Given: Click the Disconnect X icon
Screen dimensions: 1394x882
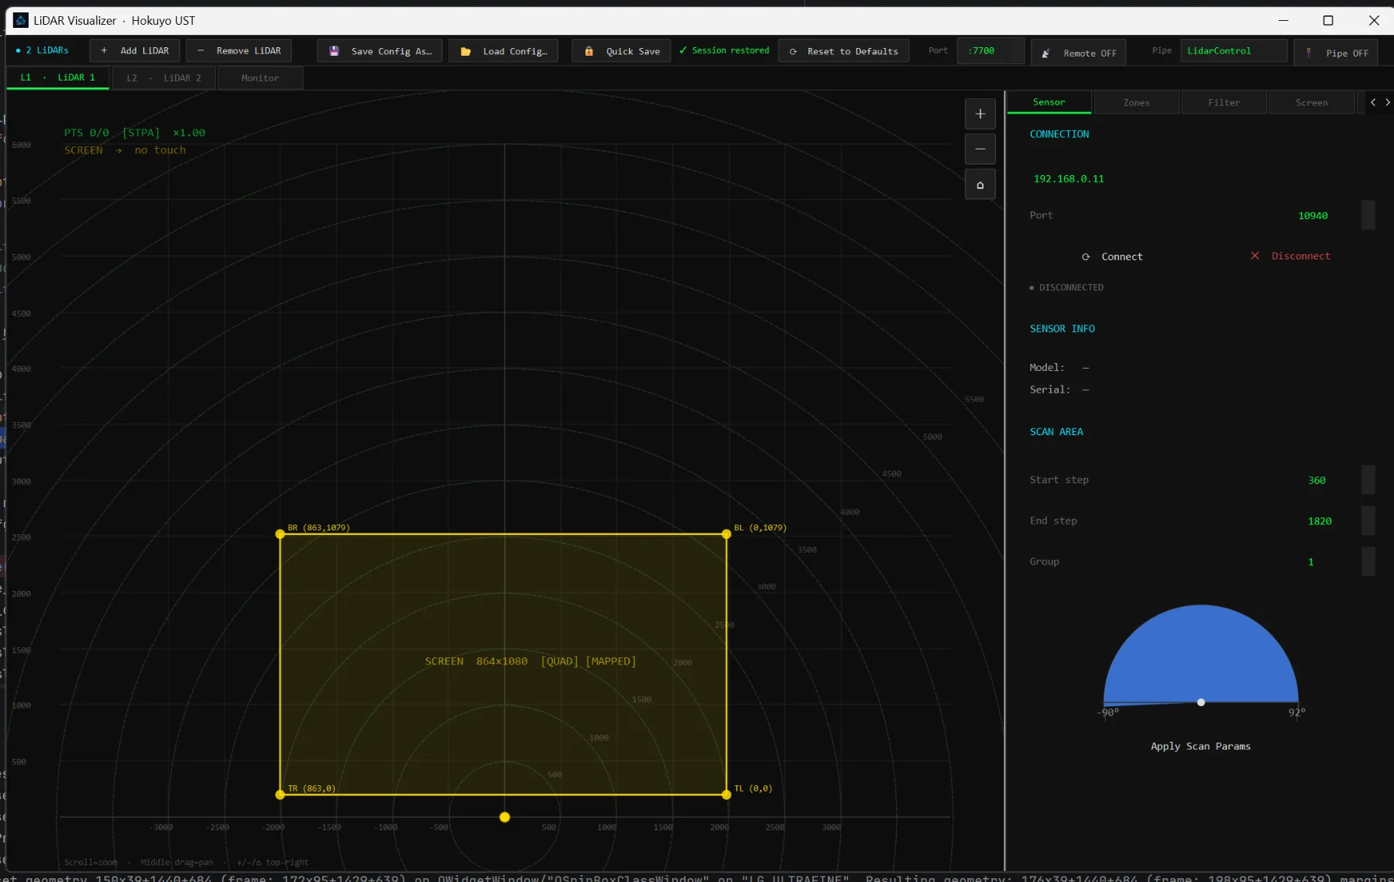Looking at the screenshot, I should coord(1255,256).
